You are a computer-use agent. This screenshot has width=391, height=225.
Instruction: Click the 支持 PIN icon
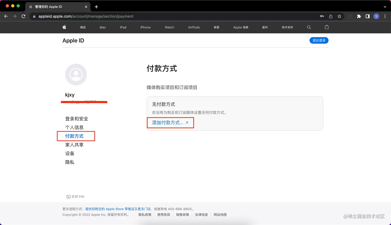(69, 197)
